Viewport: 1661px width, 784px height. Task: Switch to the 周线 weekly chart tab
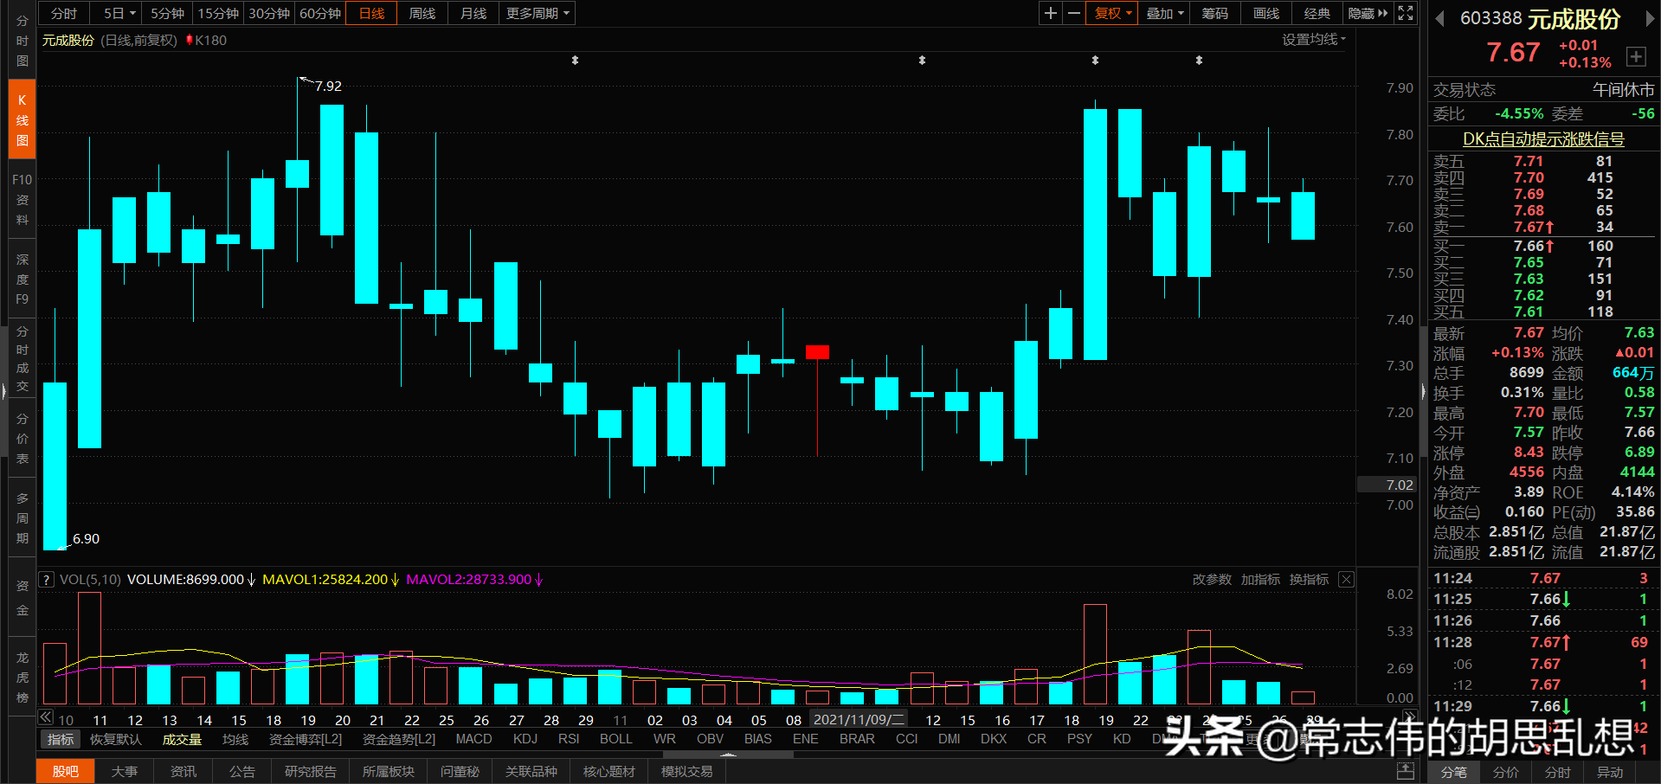click(x=422, y=13)
